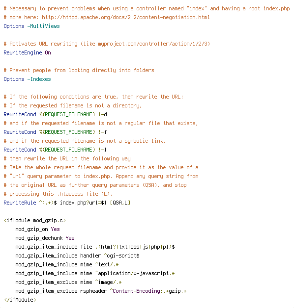
Task: Click the rspheader Content-Encoding exclude line
Action: pos(101,291)
